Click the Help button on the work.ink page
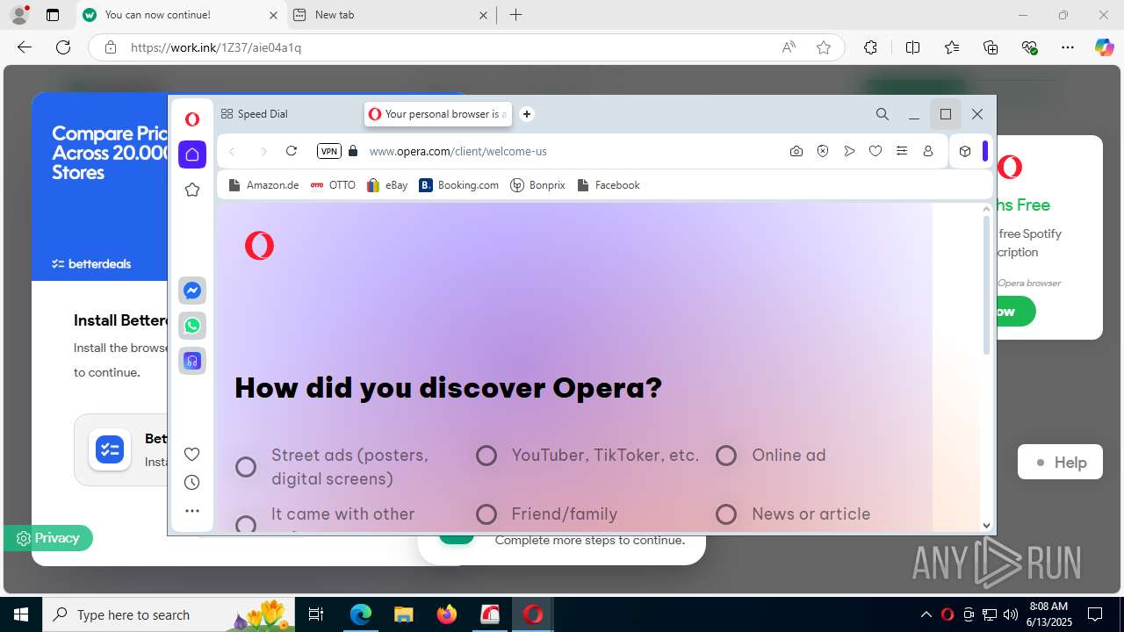The image size is (1124, 632). tap(1060, 463)
